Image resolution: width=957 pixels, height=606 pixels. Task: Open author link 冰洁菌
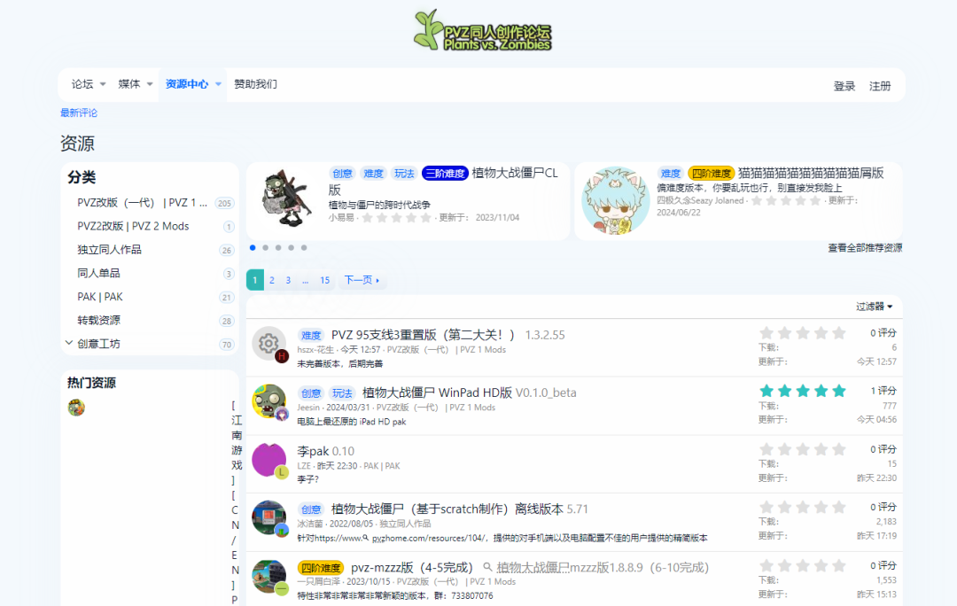coord(310,524)
